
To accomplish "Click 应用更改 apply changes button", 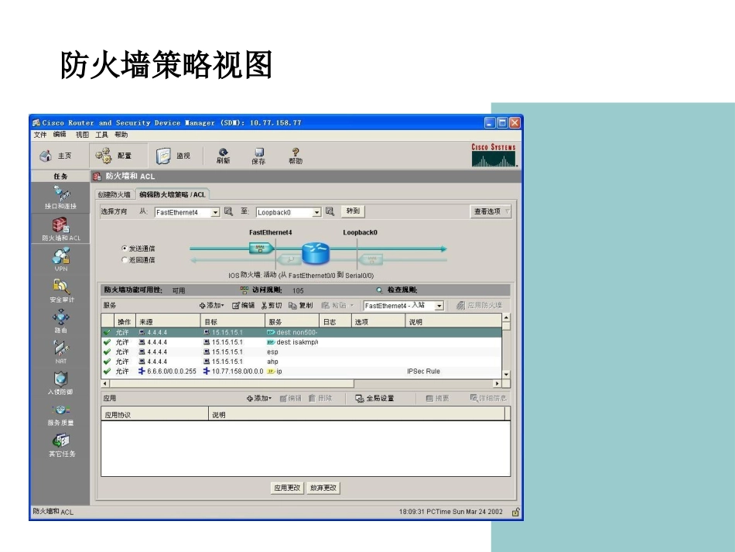I will coord(287,488).
